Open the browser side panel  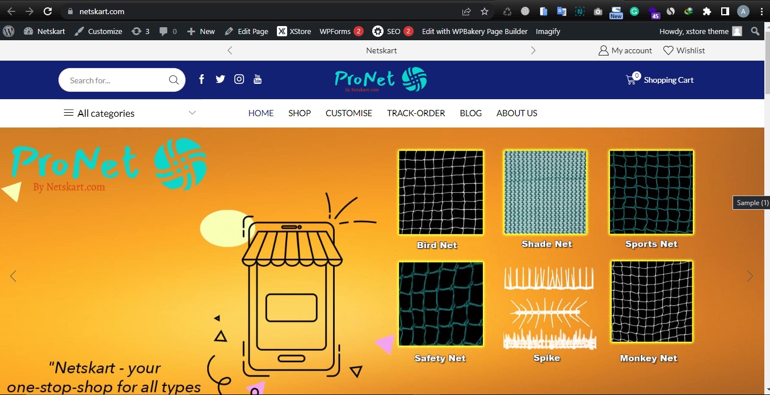tap(725, 11)
